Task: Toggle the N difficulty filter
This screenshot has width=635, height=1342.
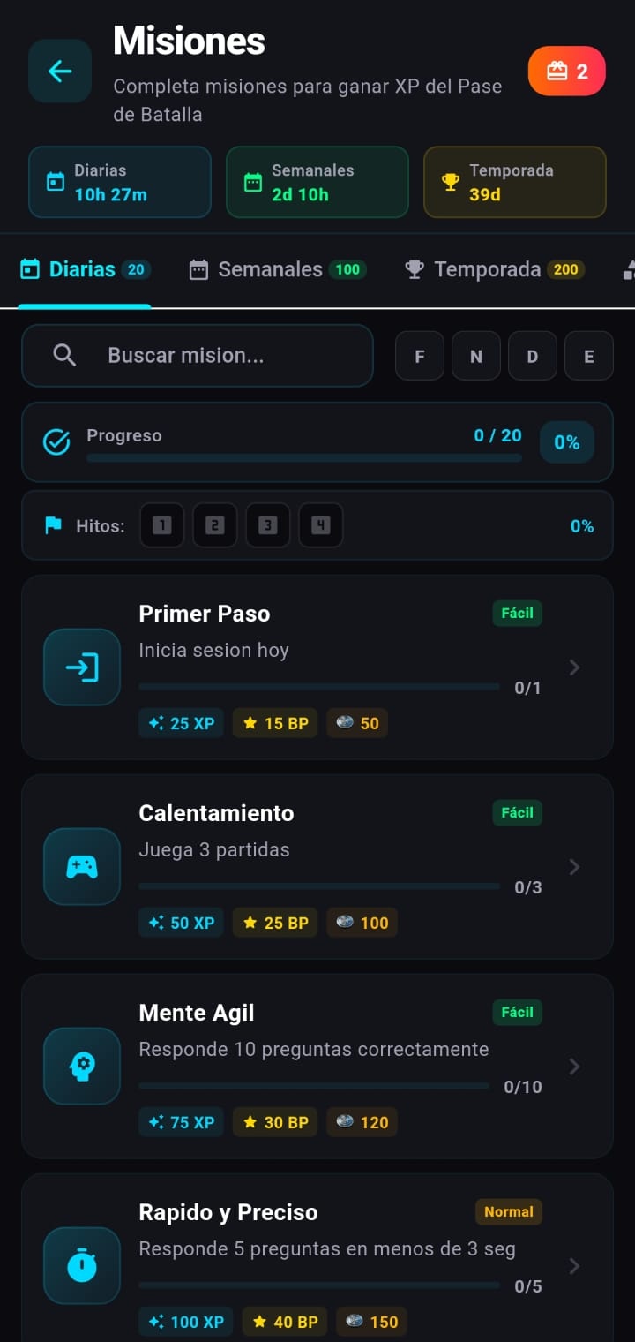Action: 476,356
